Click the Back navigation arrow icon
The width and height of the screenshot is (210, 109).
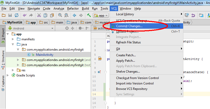[x=74, y=15]
